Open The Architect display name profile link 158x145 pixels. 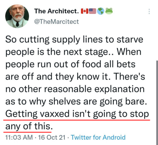click(x=56, y=11)
